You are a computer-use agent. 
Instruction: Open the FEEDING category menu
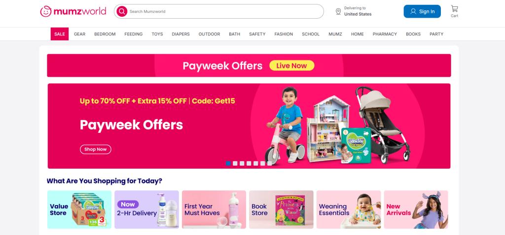point(134,34)
